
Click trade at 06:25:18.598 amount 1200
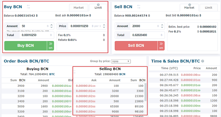pyautogui.click(x=183, y=101)
